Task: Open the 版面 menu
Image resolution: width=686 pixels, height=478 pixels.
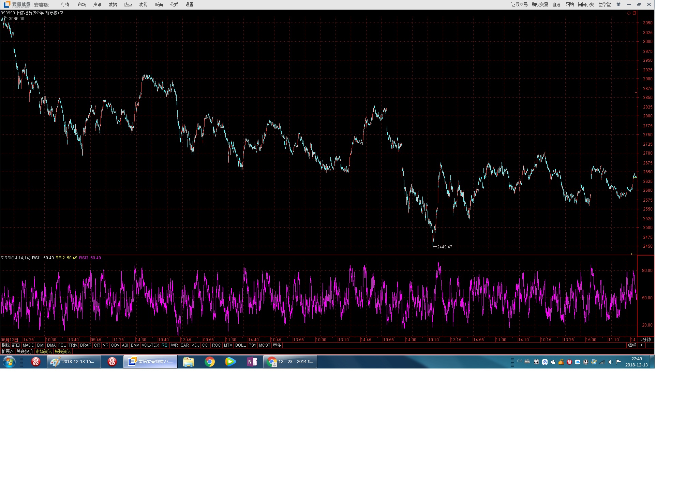Action: [159, 4]
